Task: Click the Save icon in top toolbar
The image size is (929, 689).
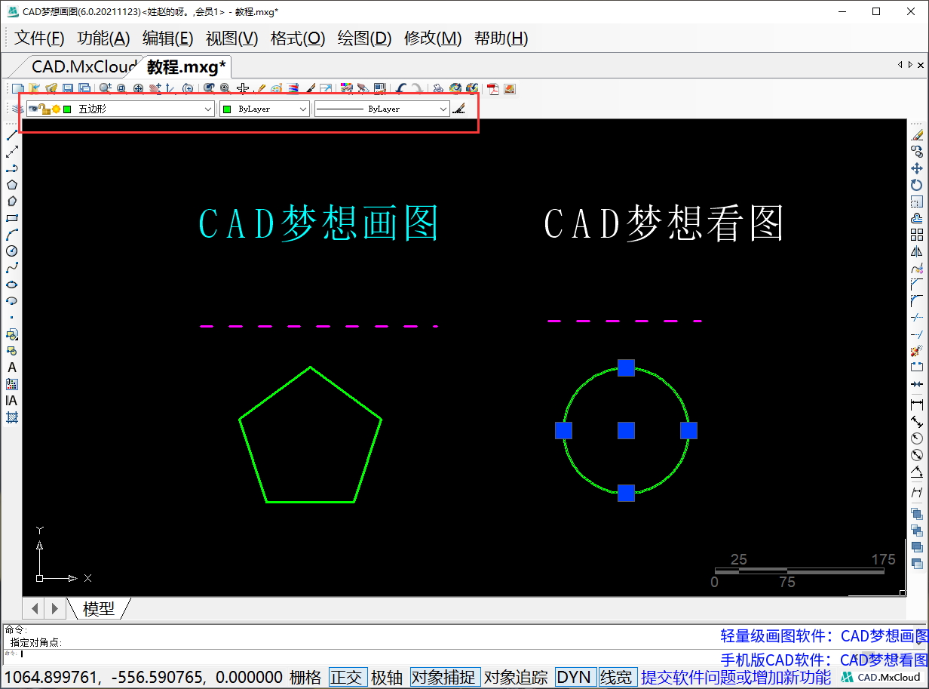Action: (68, 88)
